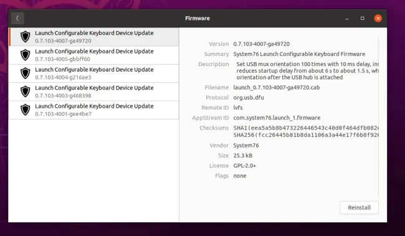This screenshot has height=236, width=405.
Task: Click shield icon of release 0.7.103-4004-g216ae3
Action: click(26, 73)
